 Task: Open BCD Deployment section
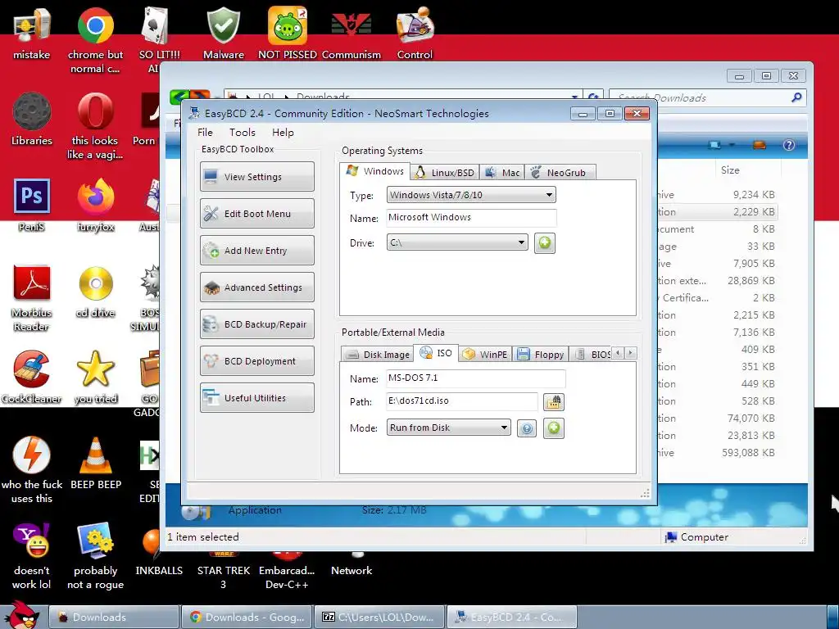click(x=256, y=361)
